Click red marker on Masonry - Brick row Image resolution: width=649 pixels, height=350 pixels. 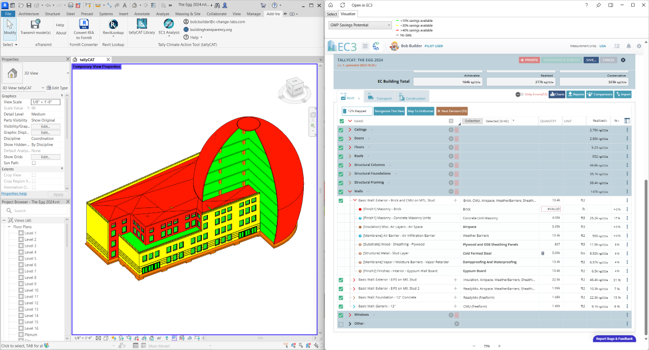[x=359, y=209]
